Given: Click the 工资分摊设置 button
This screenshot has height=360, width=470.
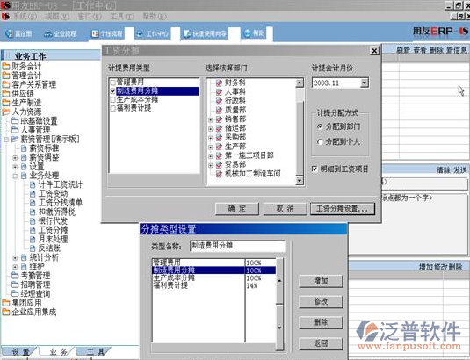Looking at the screenshot, I should tap(343, 208).
